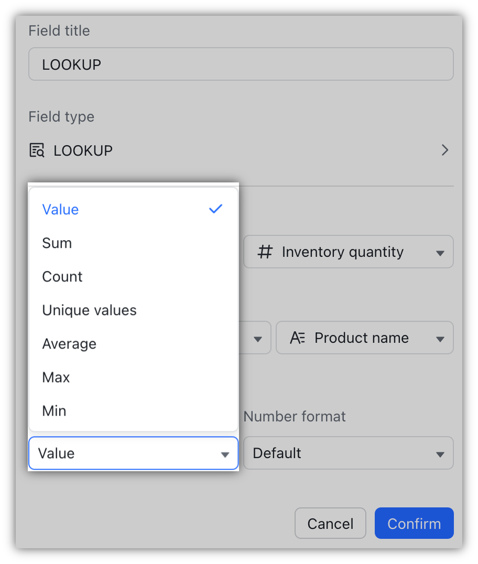478x564 pixels.
Task: Open the partially hidden dropdown beside Product name
Action: point(257,338)
